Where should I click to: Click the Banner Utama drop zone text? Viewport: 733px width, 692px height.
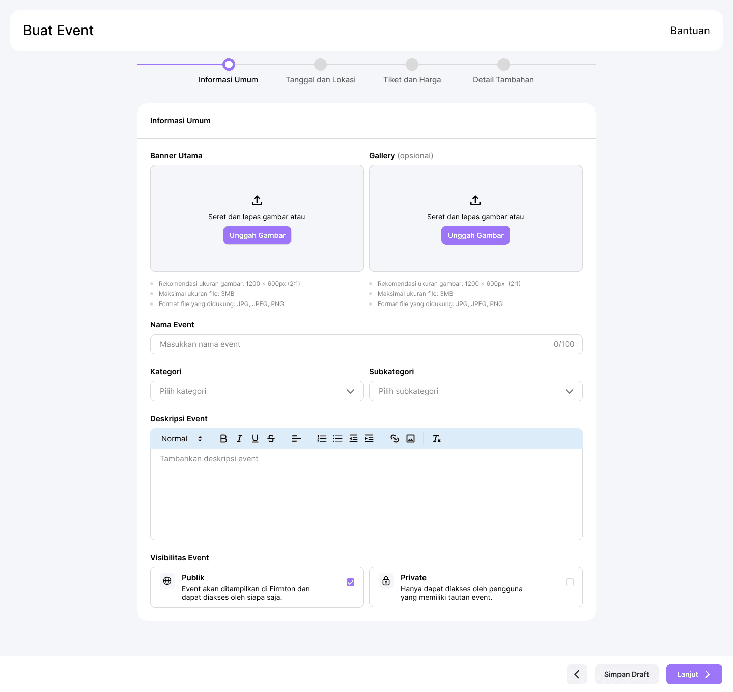(257, 217)
